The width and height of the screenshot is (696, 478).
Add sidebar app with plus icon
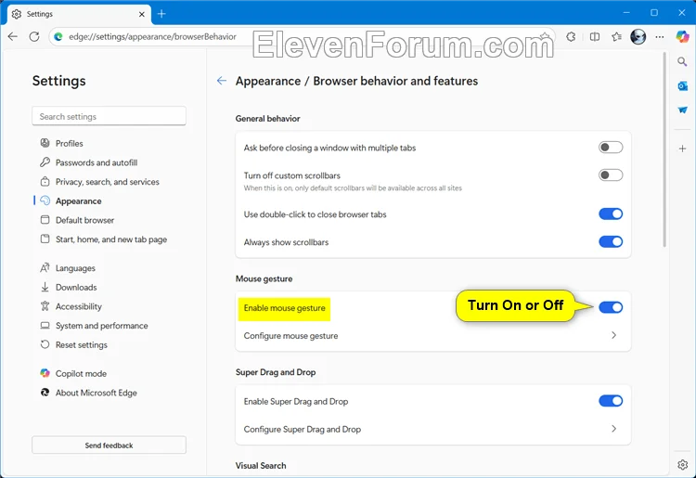(x=682, y=149)
